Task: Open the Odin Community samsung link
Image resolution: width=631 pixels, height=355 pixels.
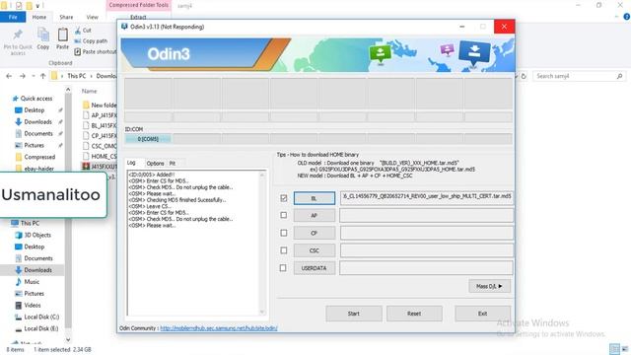Action: coord(219,328)
